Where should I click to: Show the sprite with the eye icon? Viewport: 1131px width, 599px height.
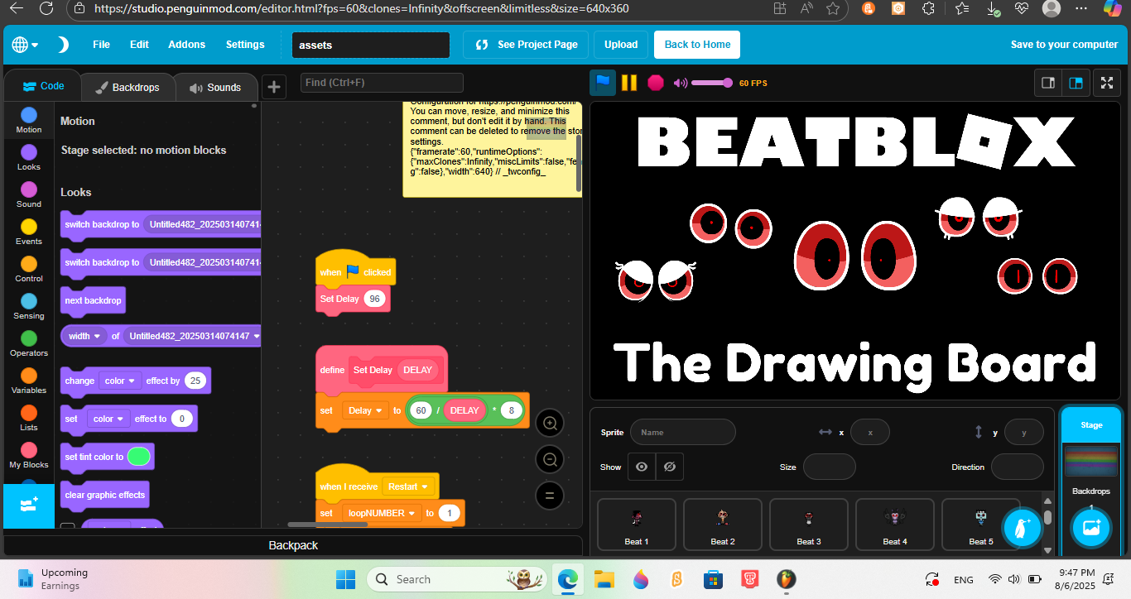[642, 467]
